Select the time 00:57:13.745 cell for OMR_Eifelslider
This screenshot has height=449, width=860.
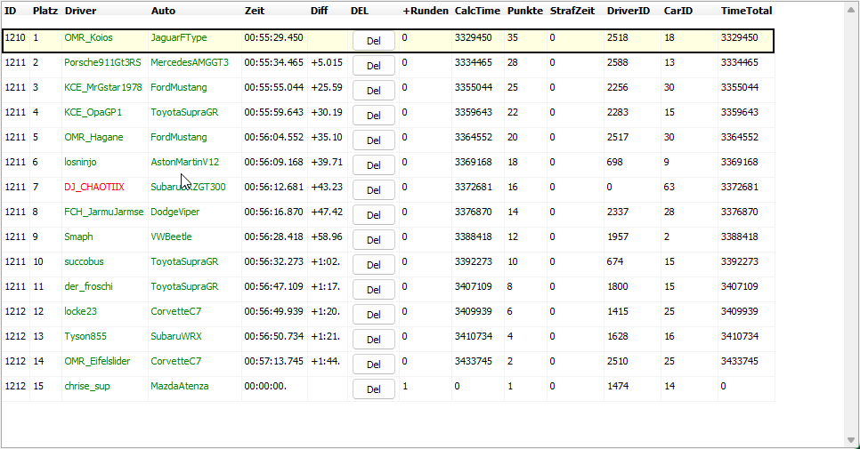coord(273,362)
